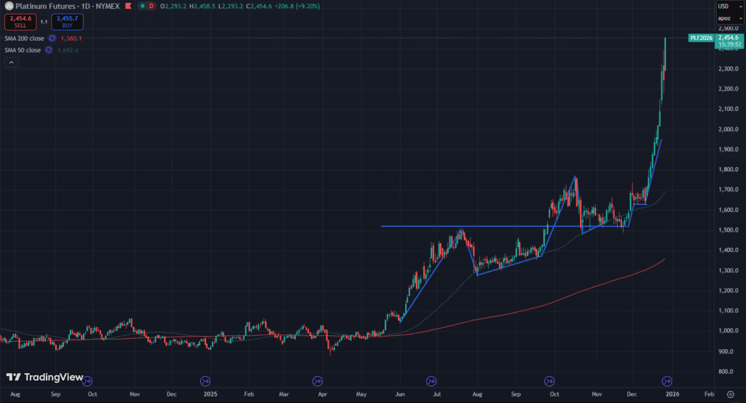This screenshot has width=746, height=403.
Task: Select the SMA 200 close indicator label
Action: coord(23,38)
